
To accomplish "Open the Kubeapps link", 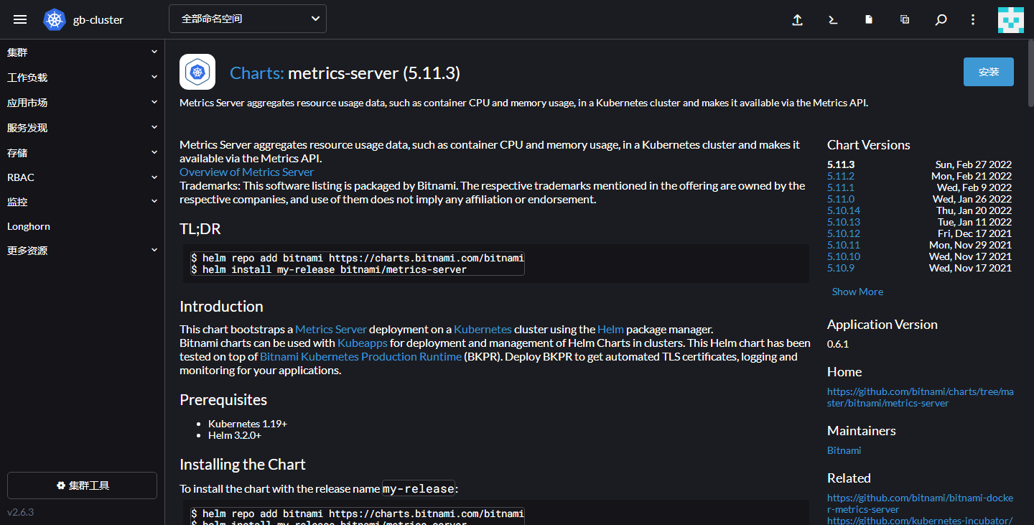I will click(362, 343).
